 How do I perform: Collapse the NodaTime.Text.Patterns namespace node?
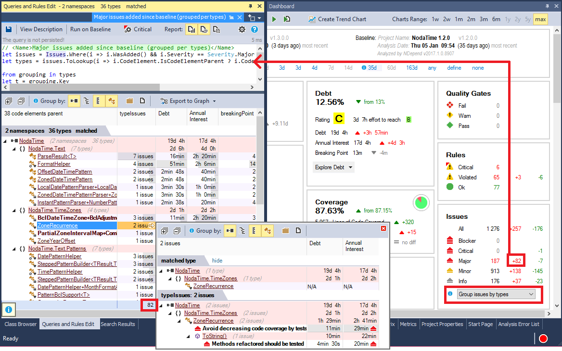tap(14, 249)
